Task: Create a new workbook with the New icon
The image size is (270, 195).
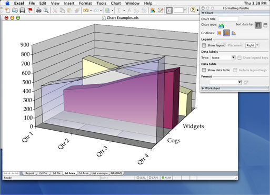Action: click(7, 11)
